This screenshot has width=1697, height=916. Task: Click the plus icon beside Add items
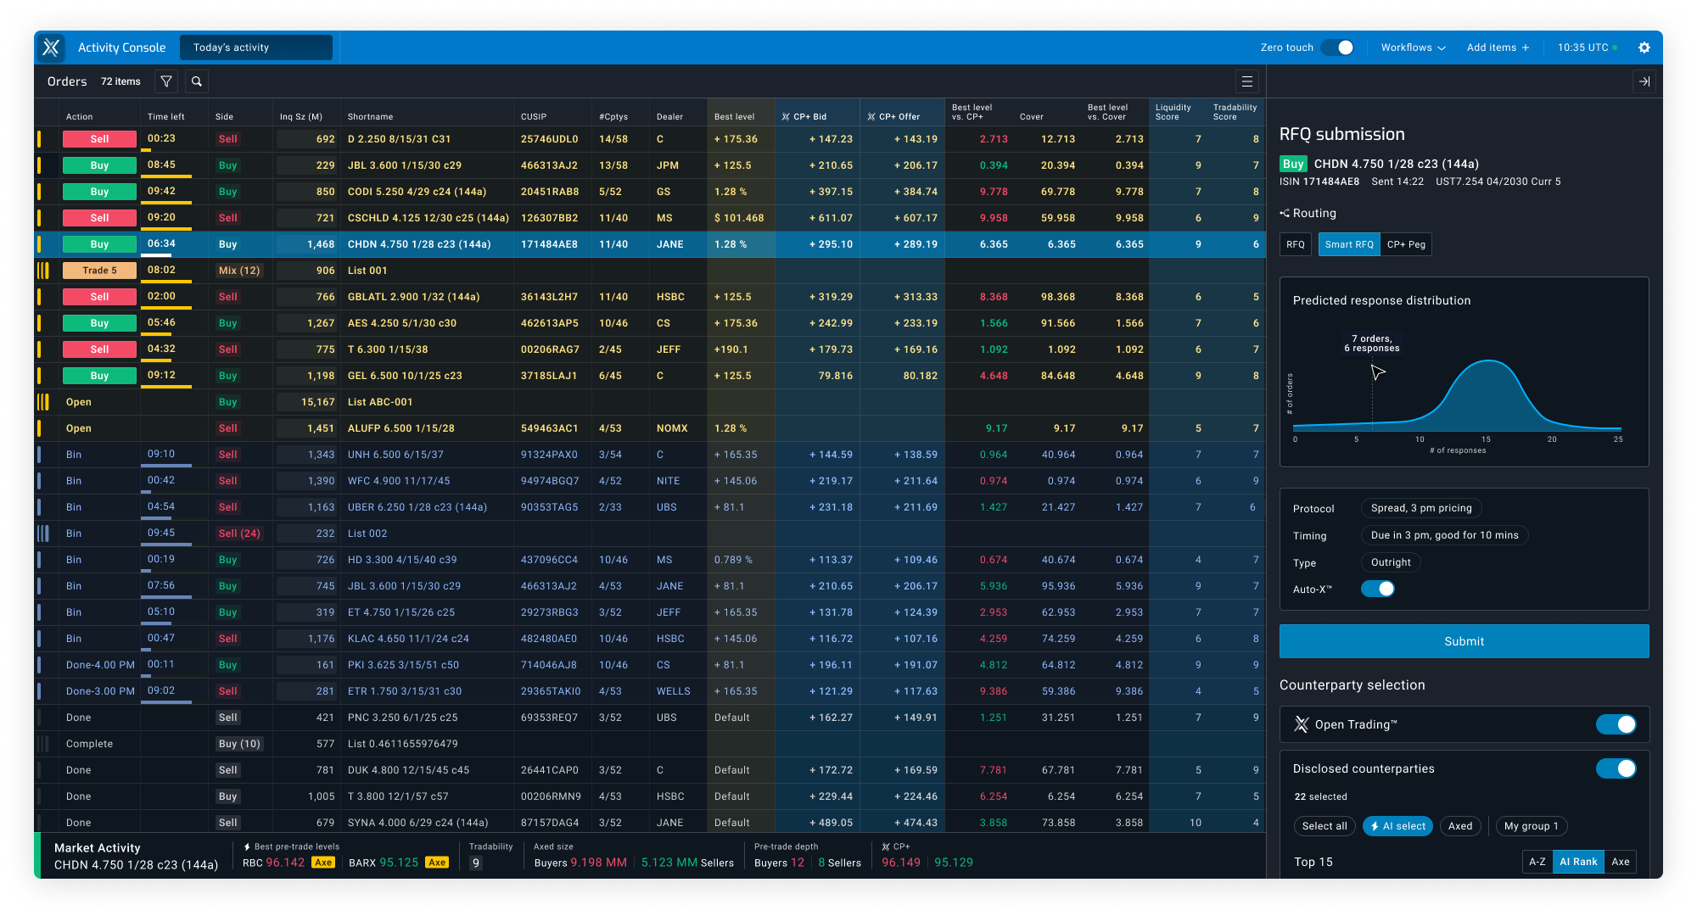tap(1526, 47)
